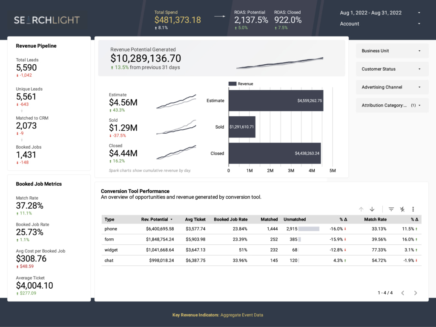Toggle the lightning bolt icon in table toolbar
Image resolution: width=436 pixels, height=327 pixels.
coord(402,209)
